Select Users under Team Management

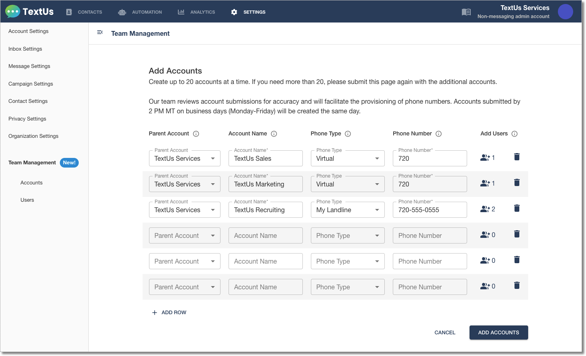tap(27, 200)
